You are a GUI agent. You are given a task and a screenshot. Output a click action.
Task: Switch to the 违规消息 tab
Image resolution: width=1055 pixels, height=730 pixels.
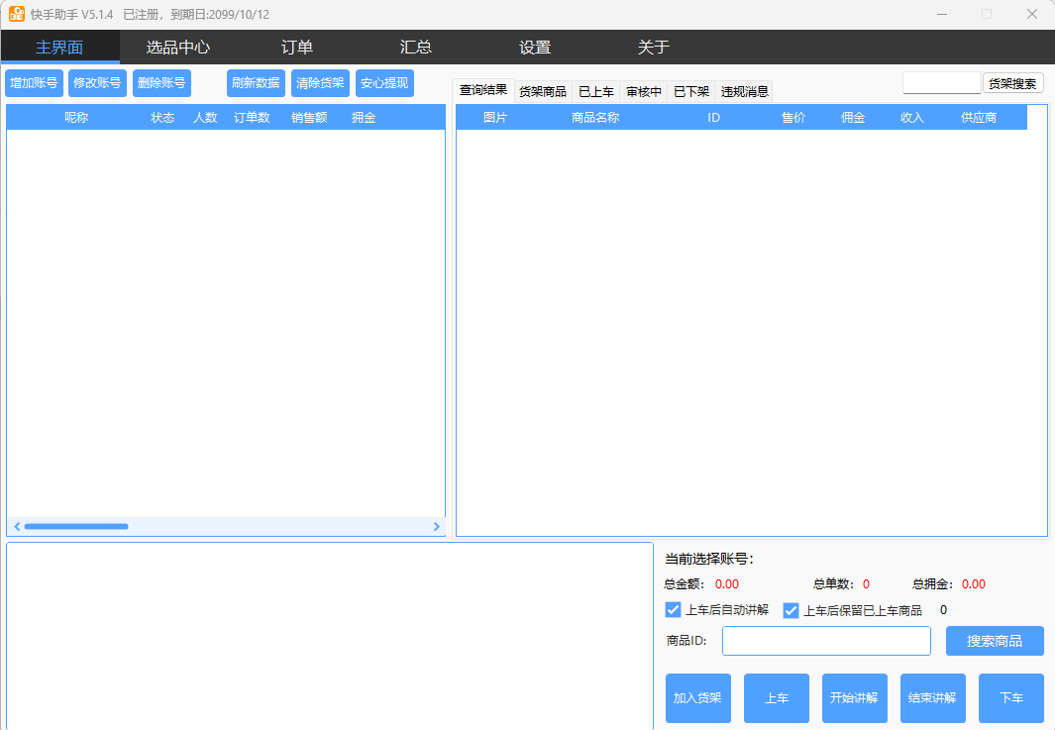click(x=744, y=92)
